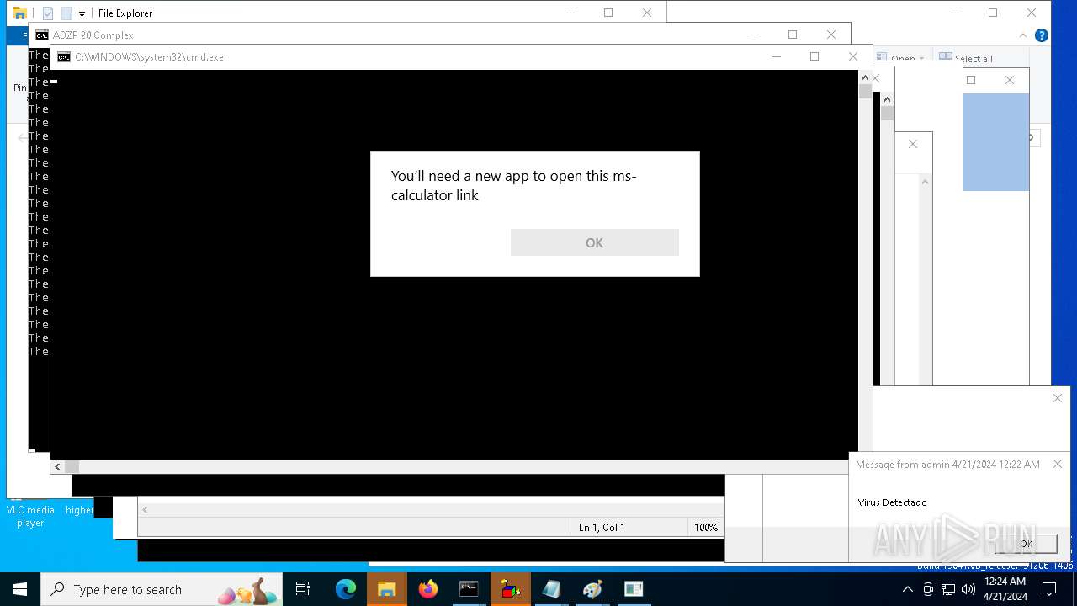Open volume control in system tray
Viewport: 1077px width, 606px height.
click(x=968, y=589)
